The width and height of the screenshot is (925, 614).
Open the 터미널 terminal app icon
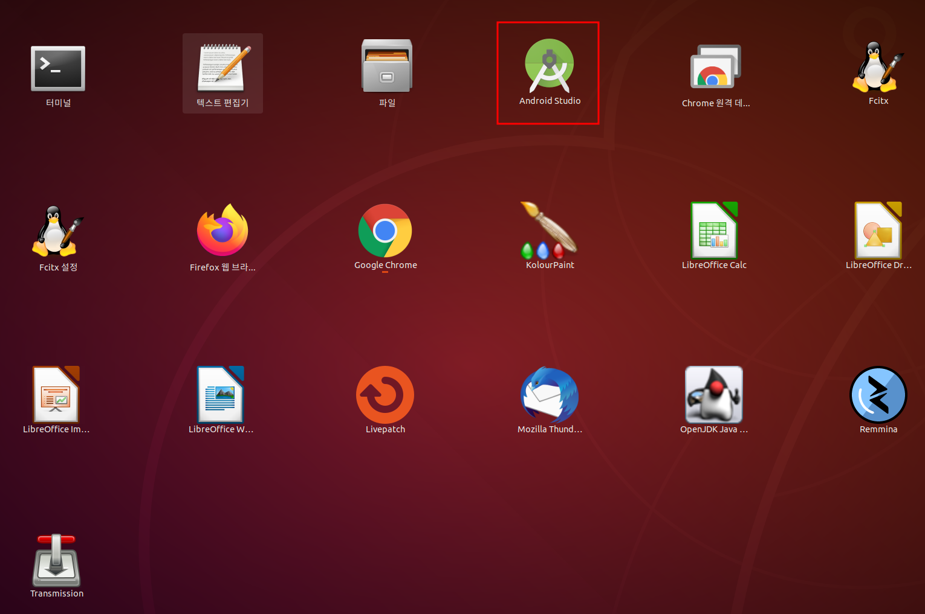58,69
